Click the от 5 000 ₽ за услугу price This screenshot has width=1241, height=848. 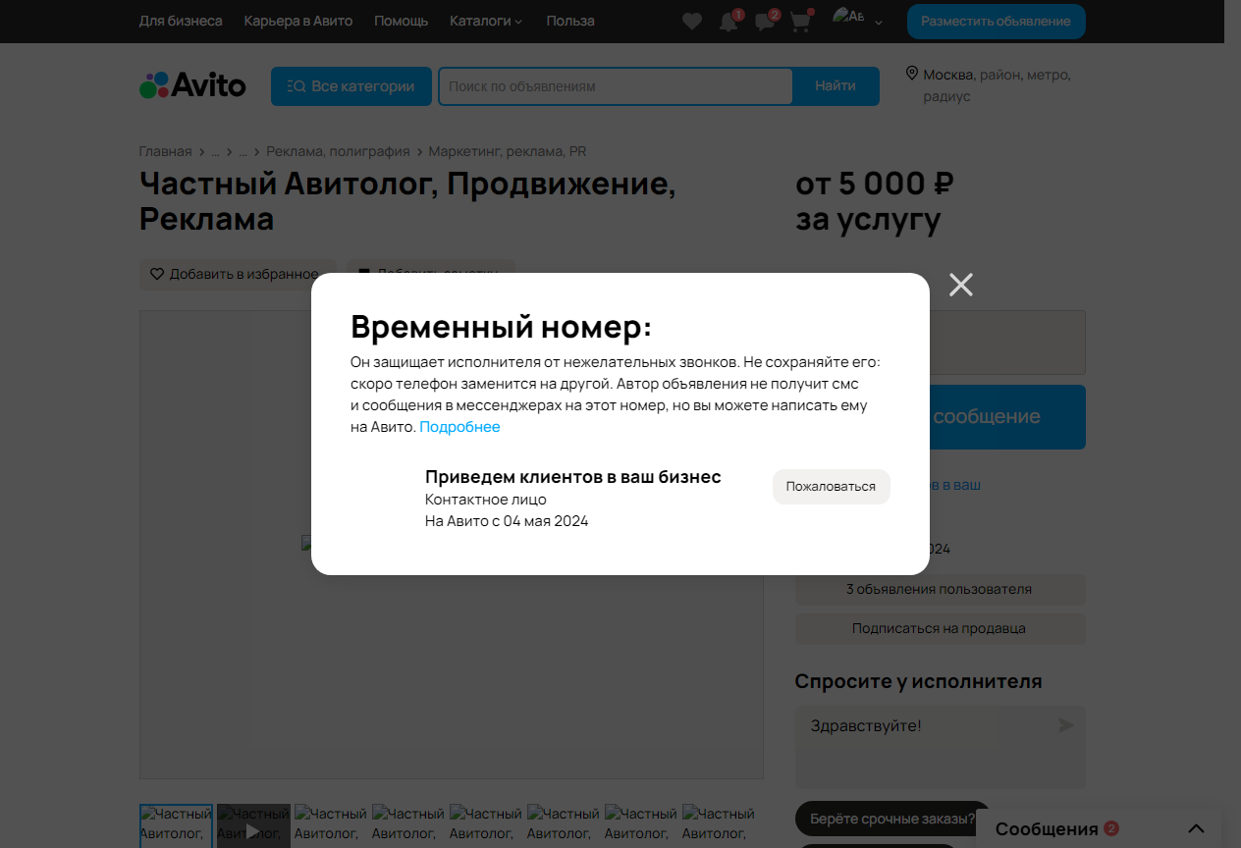click(x=875, y=201)
